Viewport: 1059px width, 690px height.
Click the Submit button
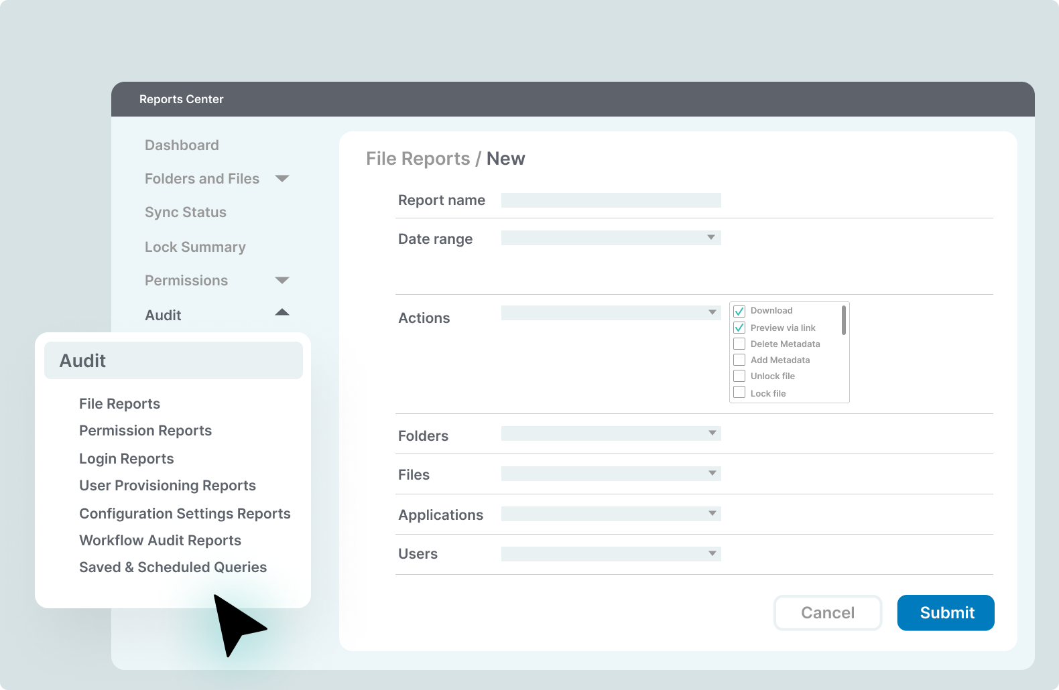coord(946,613)
